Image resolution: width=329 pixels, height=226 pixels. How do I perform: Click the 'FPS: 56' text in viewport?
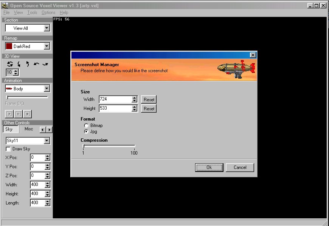[61, 19]
